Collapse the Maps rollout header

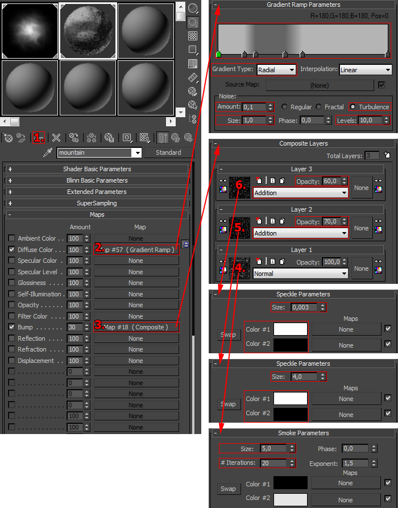pyautogui.click(x=97, y=214)
